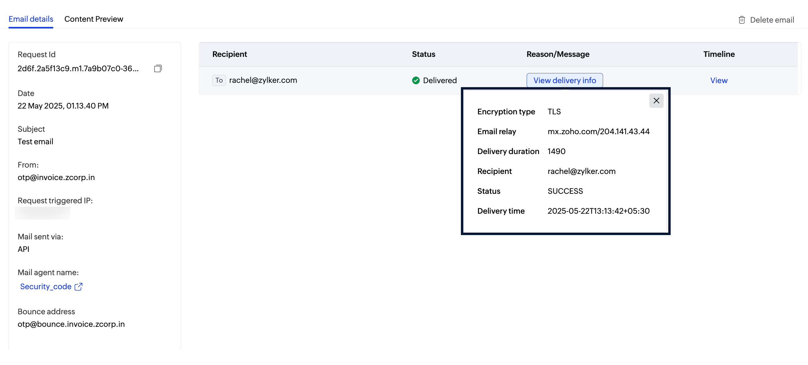Click View delivery info button
Viewport: 808px width, 365px height.
pyautogui.click(x=564, y=80)
